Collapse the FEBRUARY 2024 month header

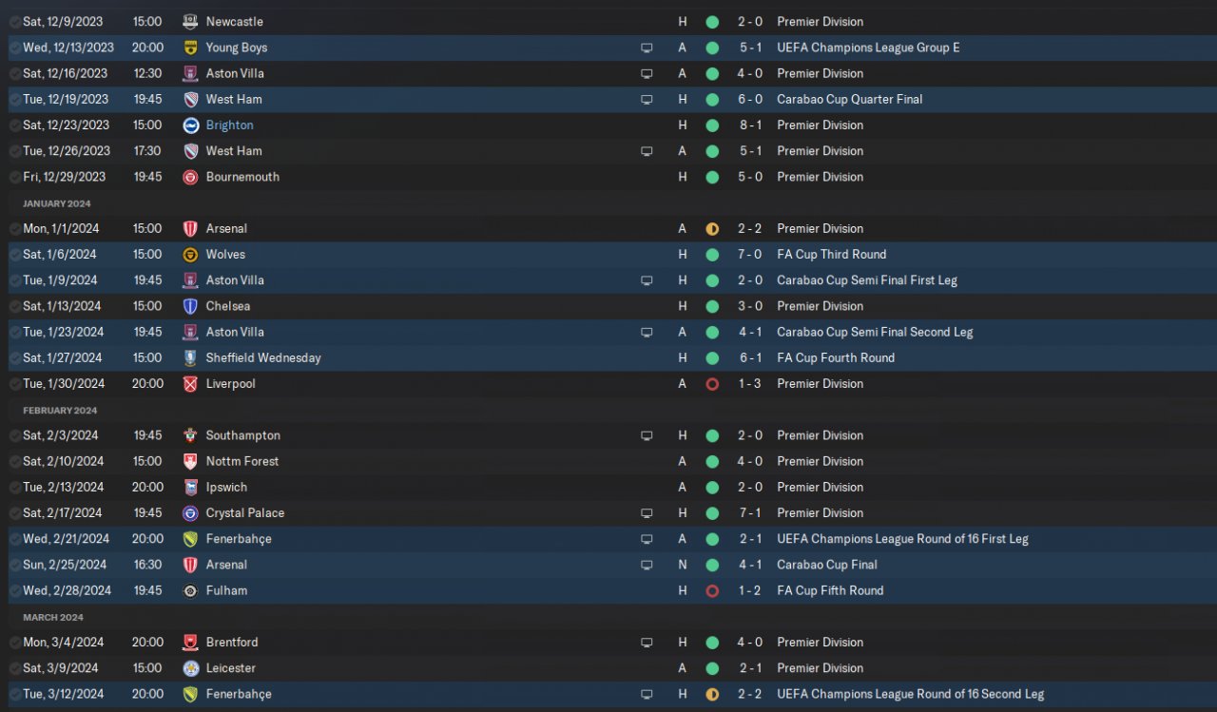[x=60, y=411]
